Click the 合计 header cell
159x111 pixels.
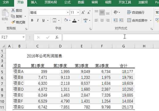coord(124,66)
